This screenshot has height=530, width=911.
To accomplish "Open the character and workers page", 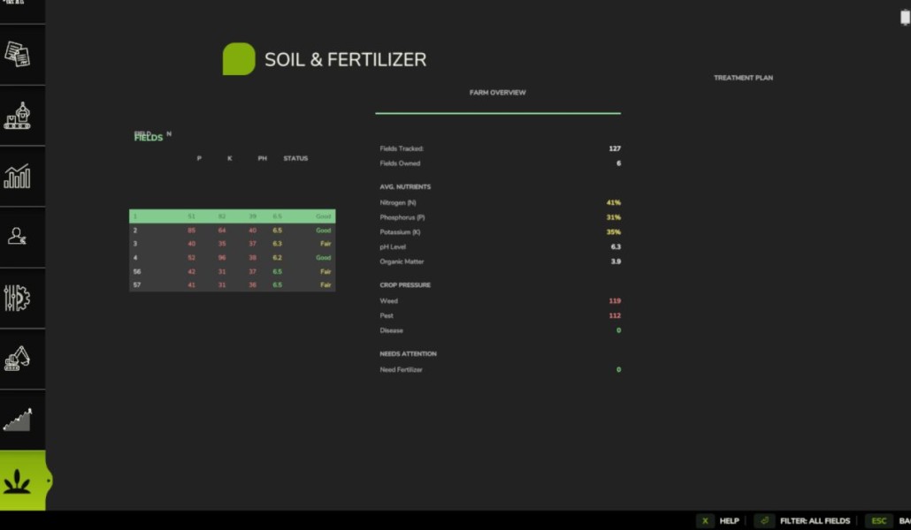I will [18, 236].
